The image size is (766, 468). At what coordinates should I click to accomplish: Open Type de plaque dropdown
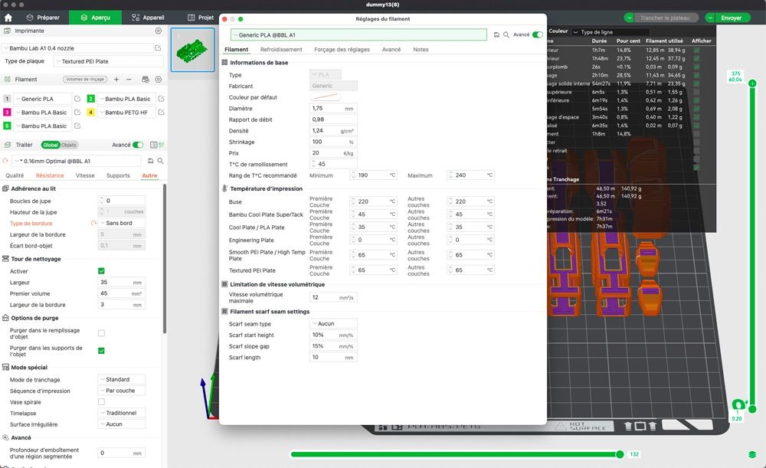point(109,61)
